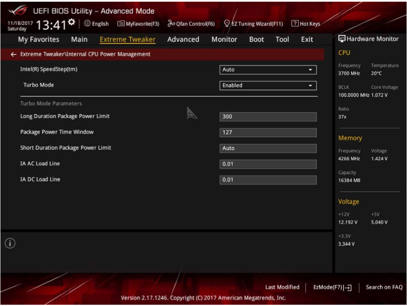Click the IA DC Load Line field
Screen dimensions: 407x306
click(x=268, y=180)
